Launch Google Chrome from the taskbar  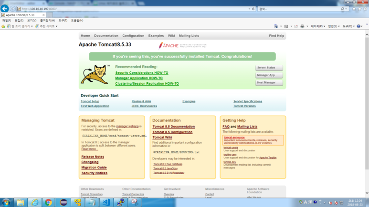click(x=49, y=202)
